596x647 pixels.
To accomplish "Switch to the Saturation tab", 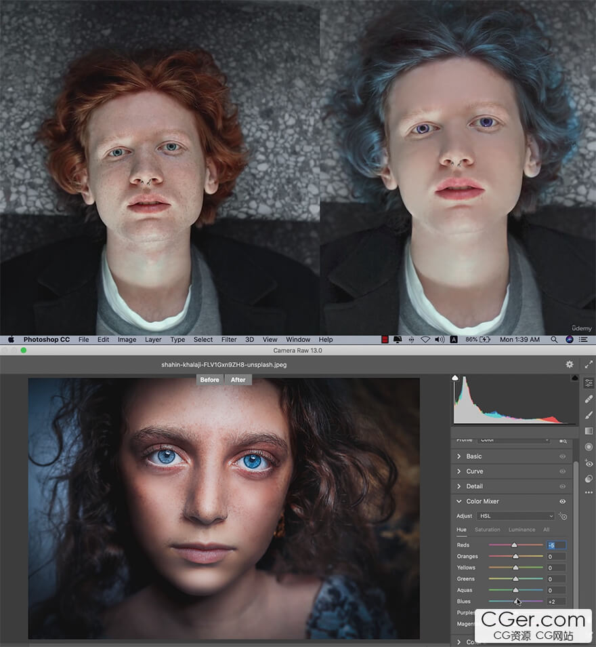I will click(487, 530).
